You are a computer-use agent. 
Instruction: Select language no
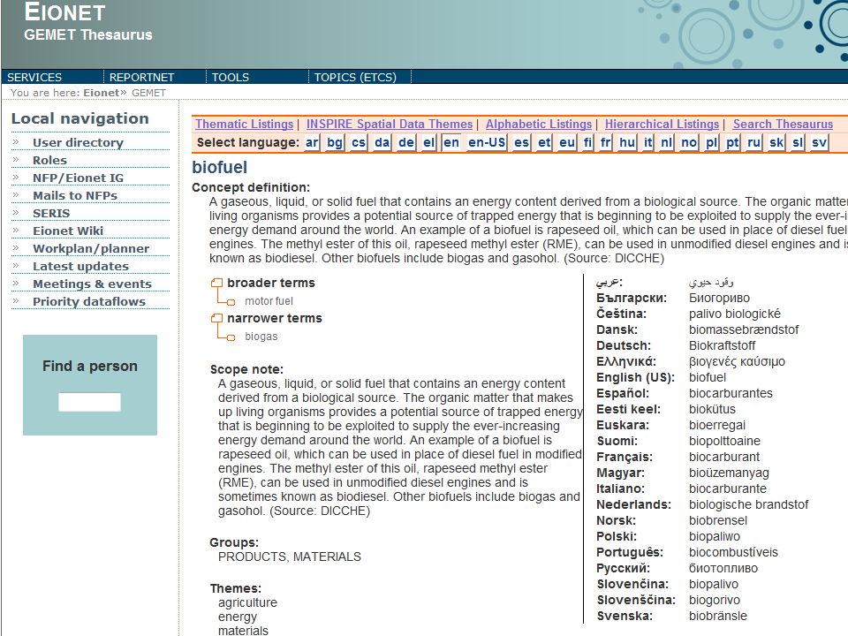point(689,143)
